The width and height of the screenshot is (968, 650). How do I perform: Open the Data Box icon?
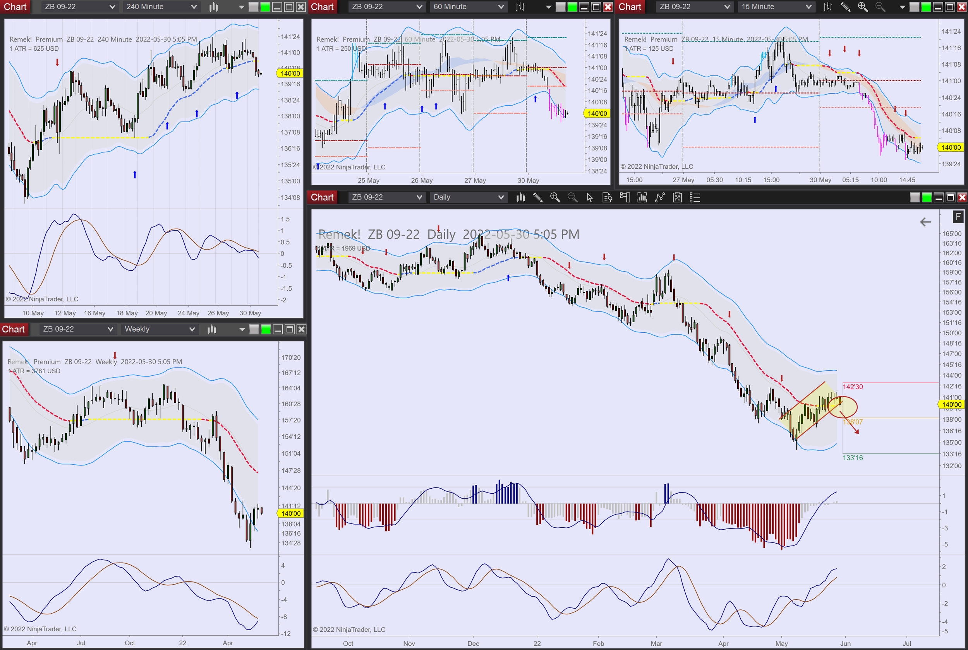pyautogui.click(x=607, y=198)
